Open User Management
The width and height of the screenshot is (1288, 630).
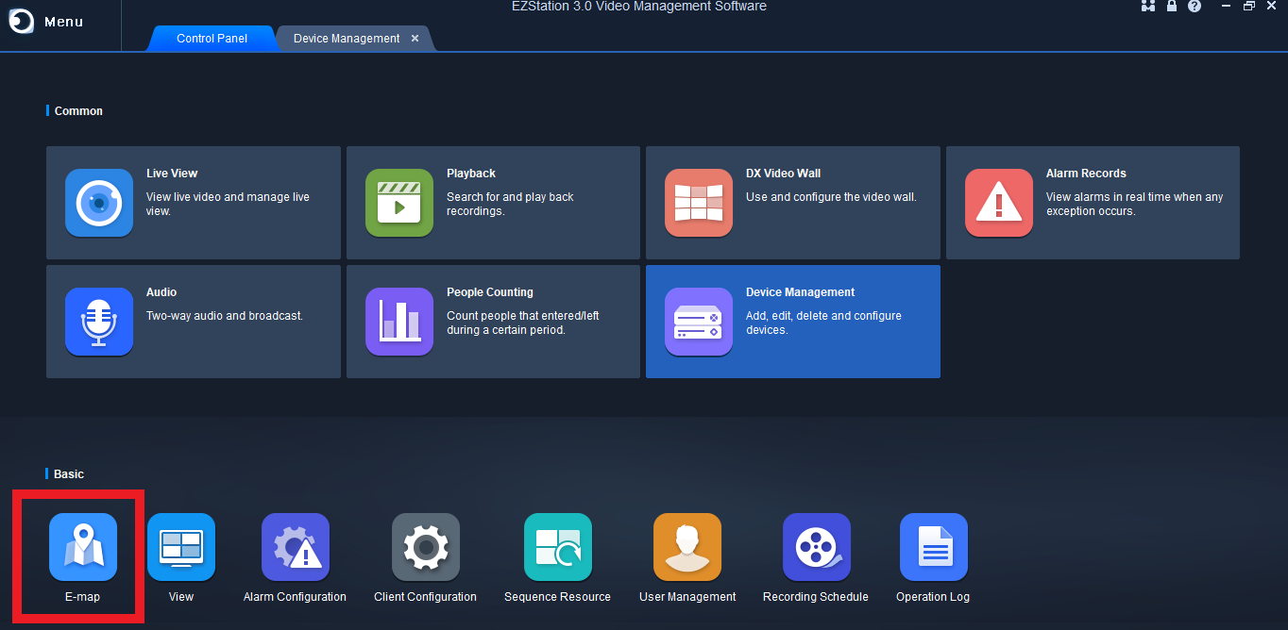tap(686, 556)
